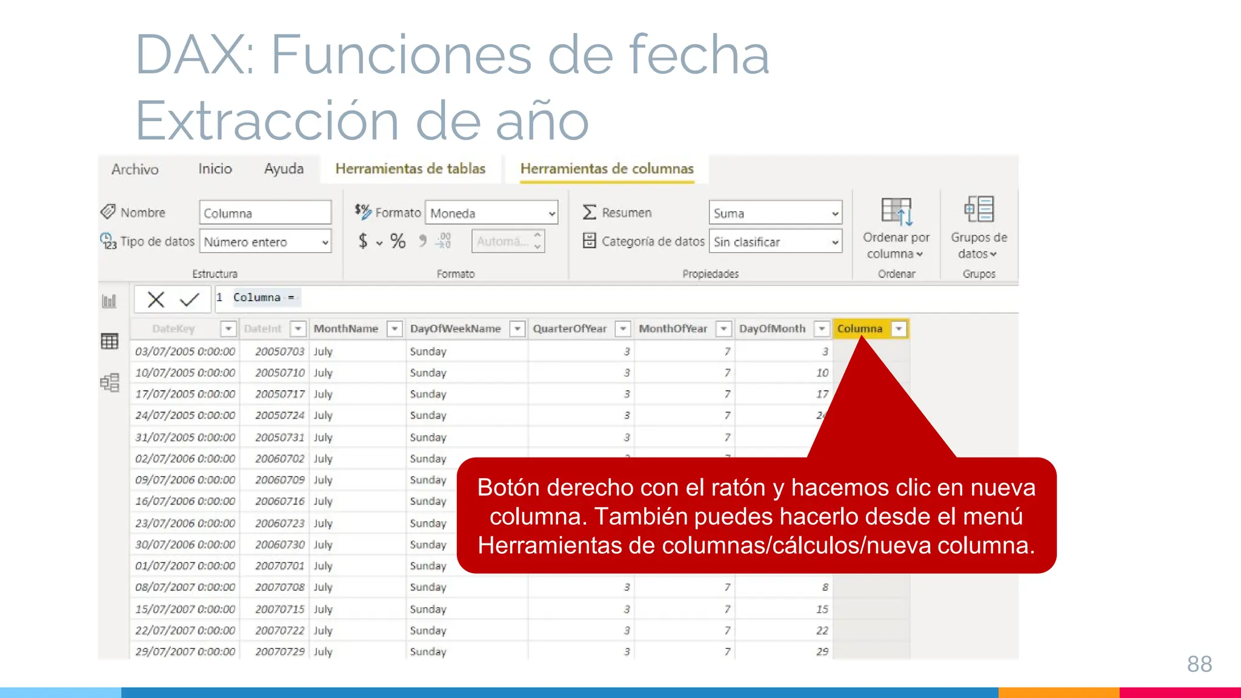
Task: Confirm the formula with the checkmark icon
Action: pos(190,299)
